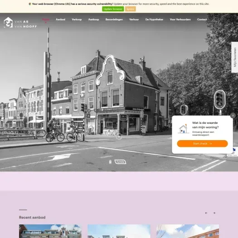Screen dimensions: 238x238
Task: Open the Mijn favorieten side tab
Action: tap(235, 57)
